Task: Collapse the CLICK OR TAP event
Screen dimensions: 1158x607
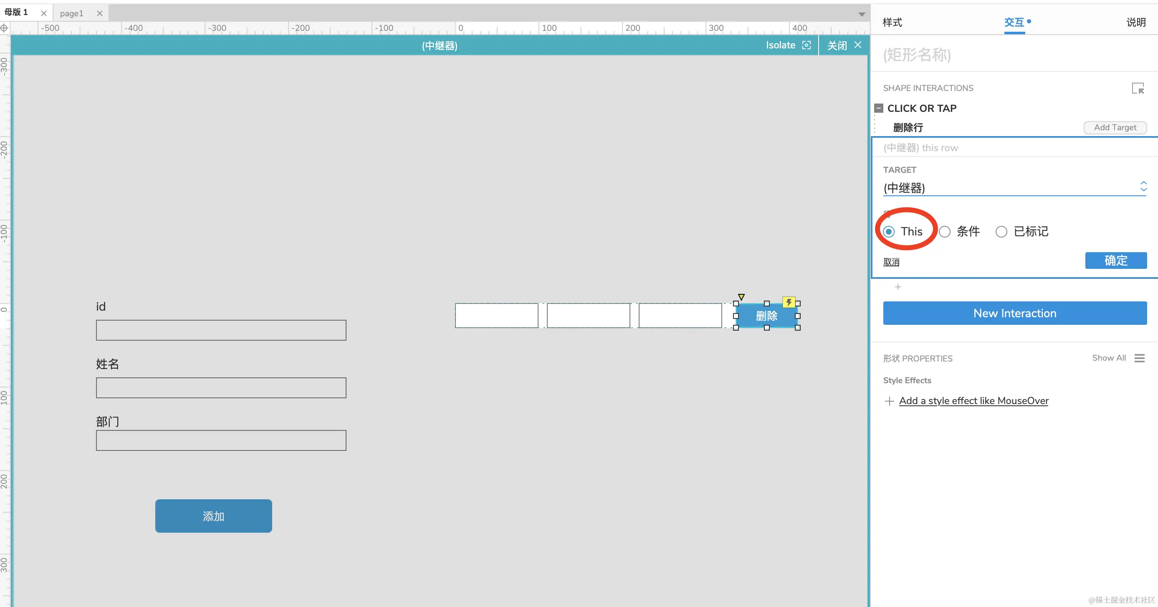Action: coord(878,109)
